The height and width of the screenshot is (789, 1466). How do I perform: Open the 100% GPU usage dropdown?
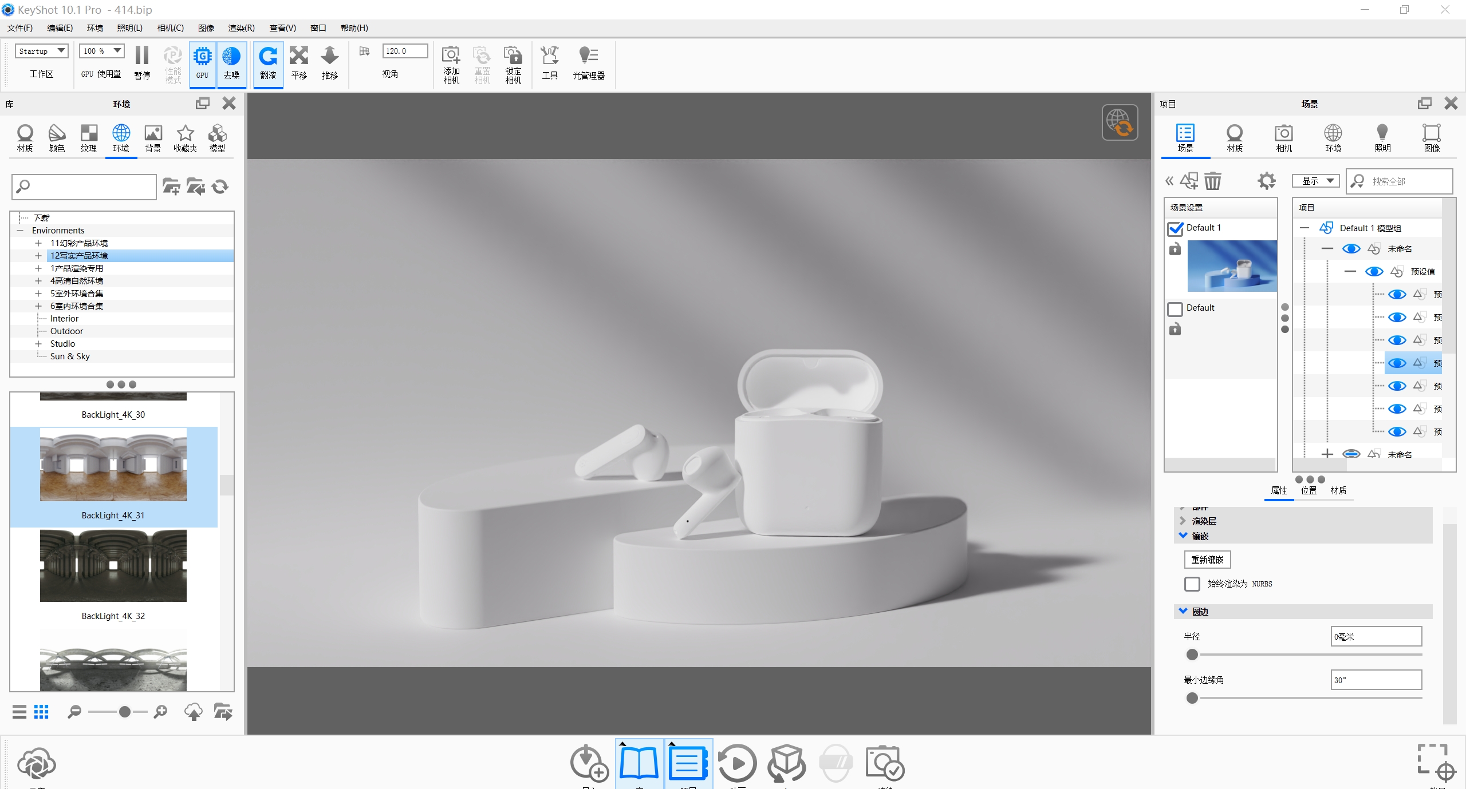click(101, 51)
